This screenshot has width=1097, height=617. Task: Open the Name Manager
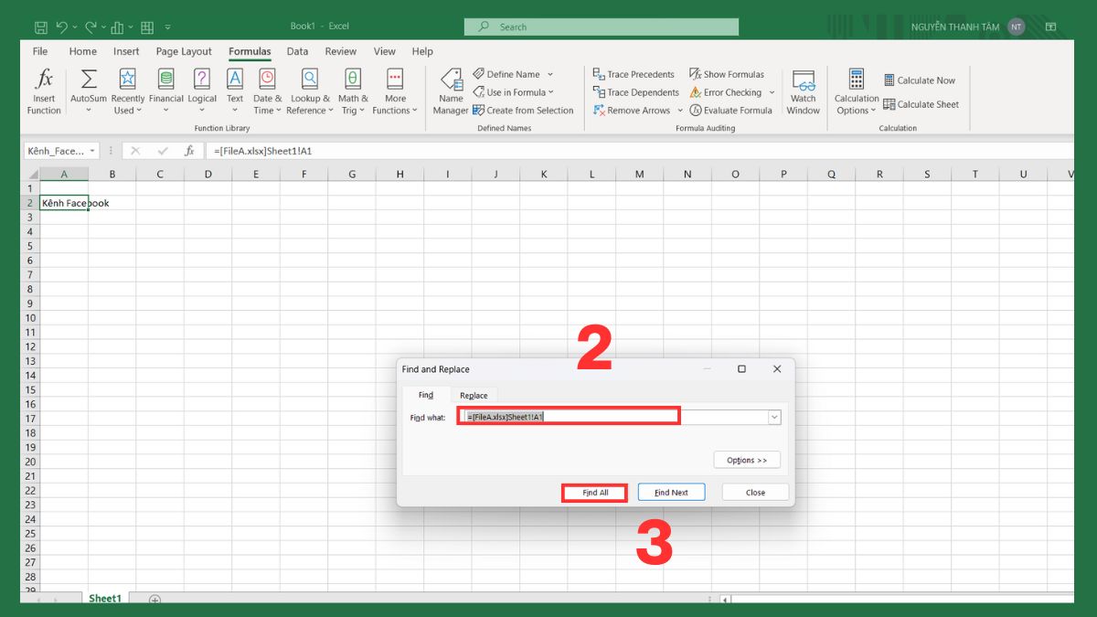tap(451, 91)
